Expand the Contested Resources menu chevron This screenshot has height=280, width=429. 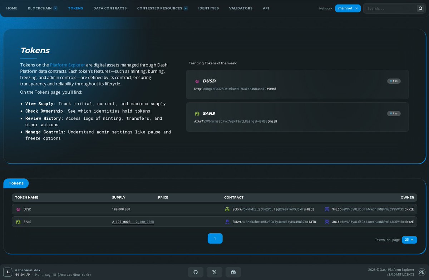(x=186, y=8)
